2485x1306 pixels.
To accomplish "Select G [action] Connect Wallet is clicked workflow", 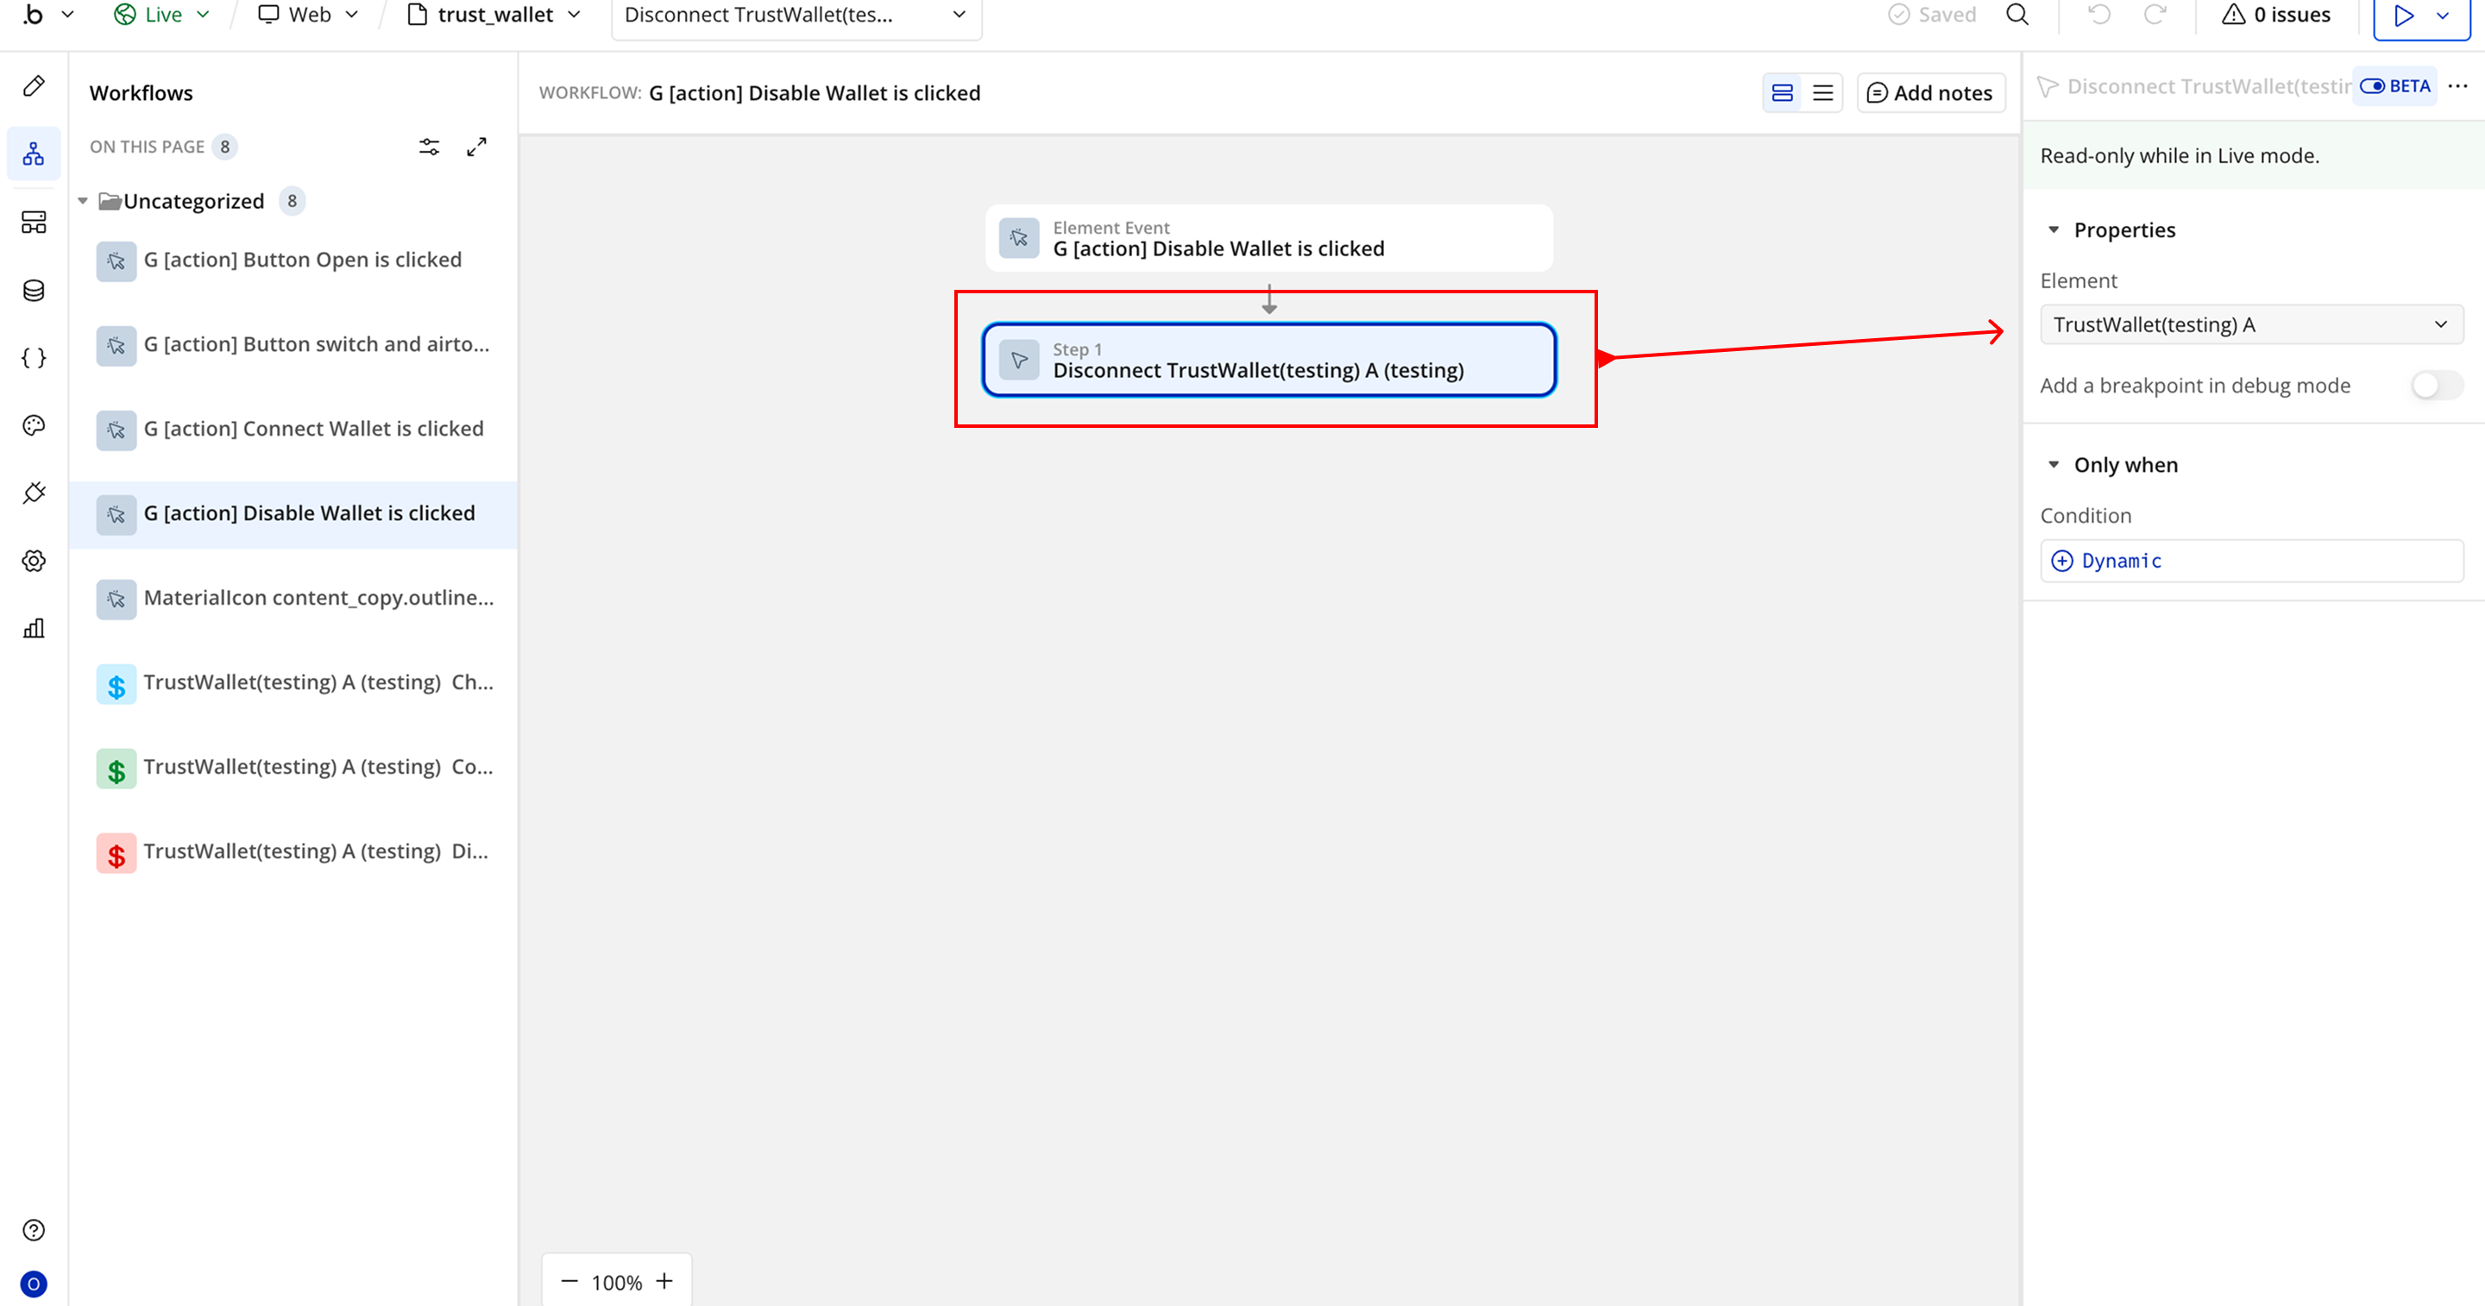I will (x=313, y=428).
